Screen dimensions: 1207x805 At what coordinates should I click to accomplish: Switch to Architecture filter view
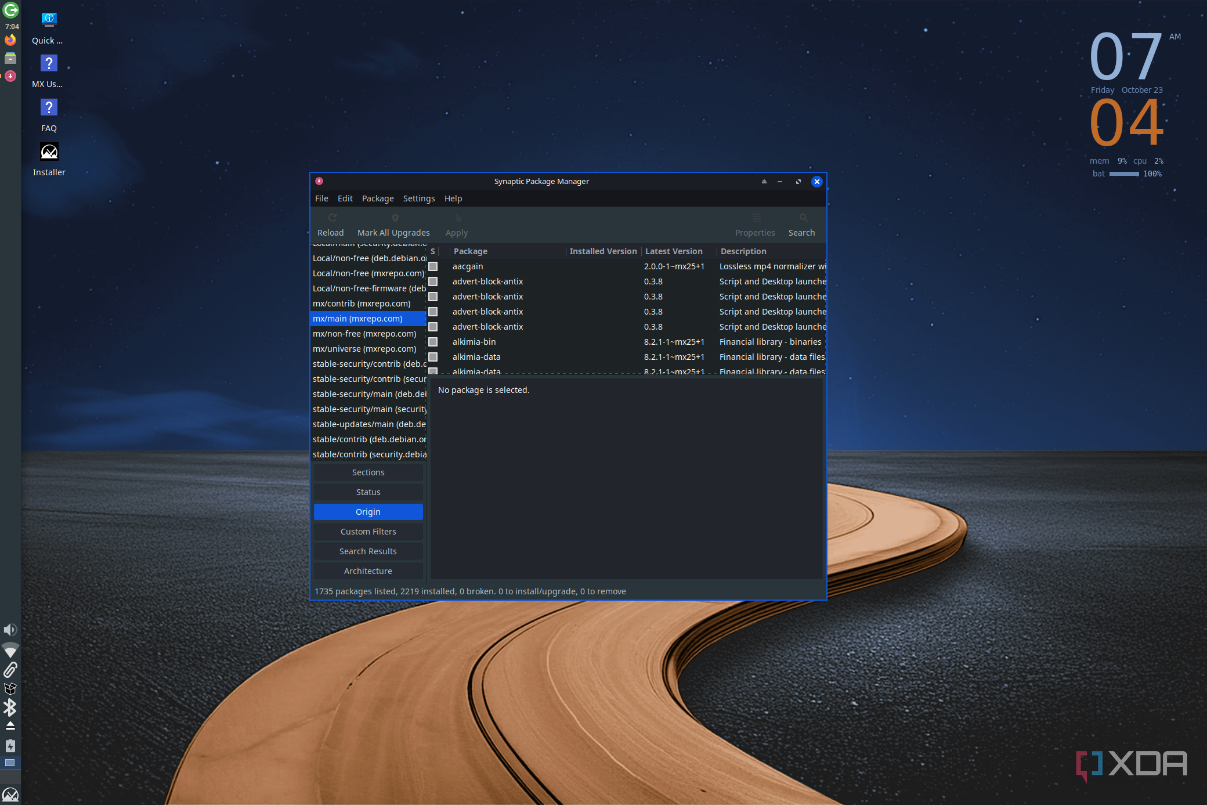pyautogui.click(x=368, y=571)
